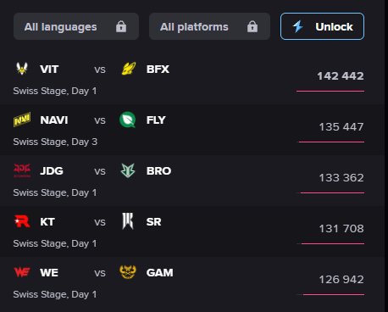Click the lock icon beside All languages
388x312 pixels.
[121, 26]
